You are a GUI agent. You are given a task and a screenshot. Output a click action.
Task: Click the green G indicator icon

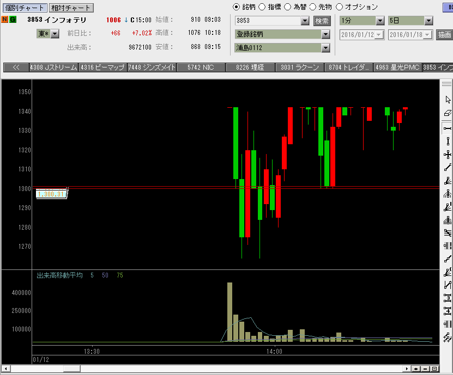[x=13, y=20]
